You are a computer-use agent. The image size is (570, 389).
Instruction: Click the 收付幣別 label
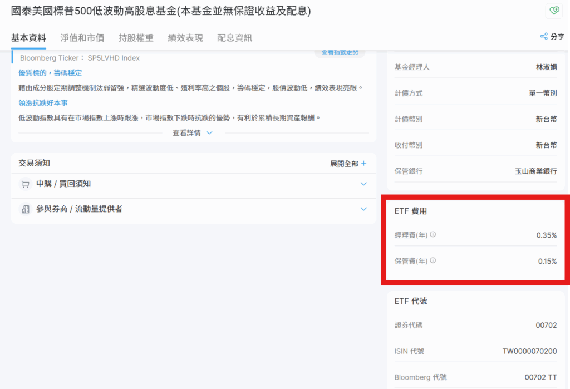click(x=409, y=145)
